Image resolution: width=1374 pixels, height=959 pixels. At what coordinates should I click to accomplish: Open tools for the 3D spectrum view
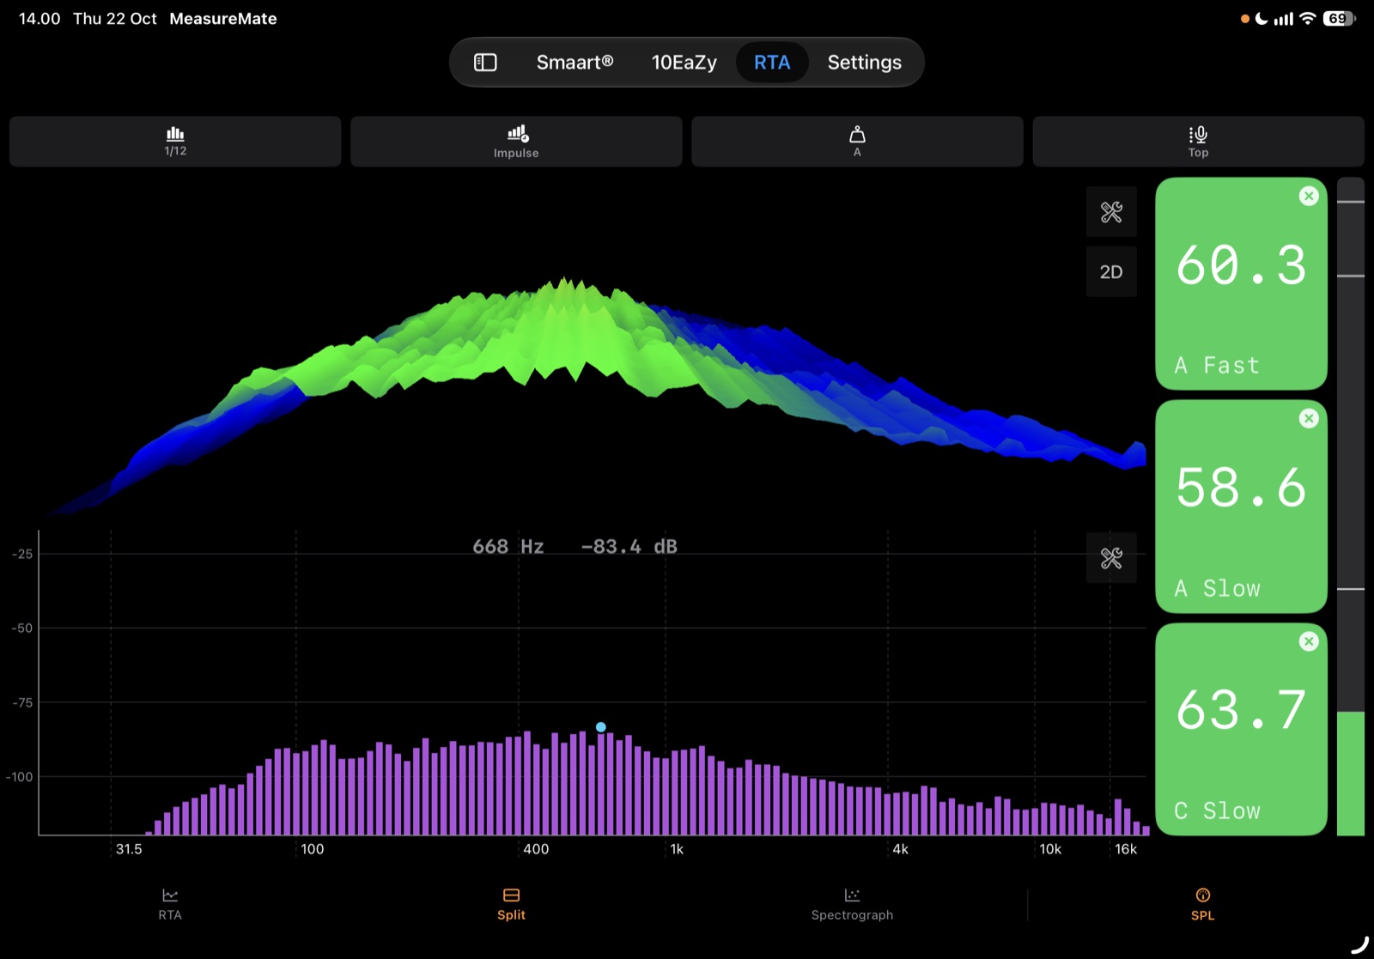click(1111, 212)
